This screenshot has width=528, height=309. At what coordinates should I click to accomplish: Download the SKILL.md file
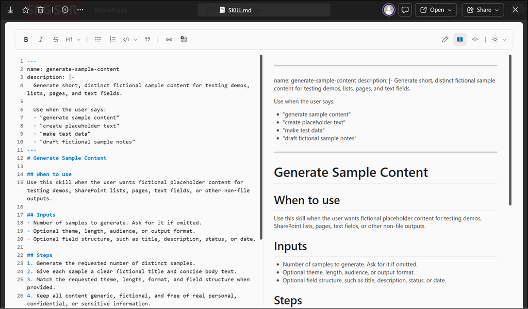click(10, 10)
